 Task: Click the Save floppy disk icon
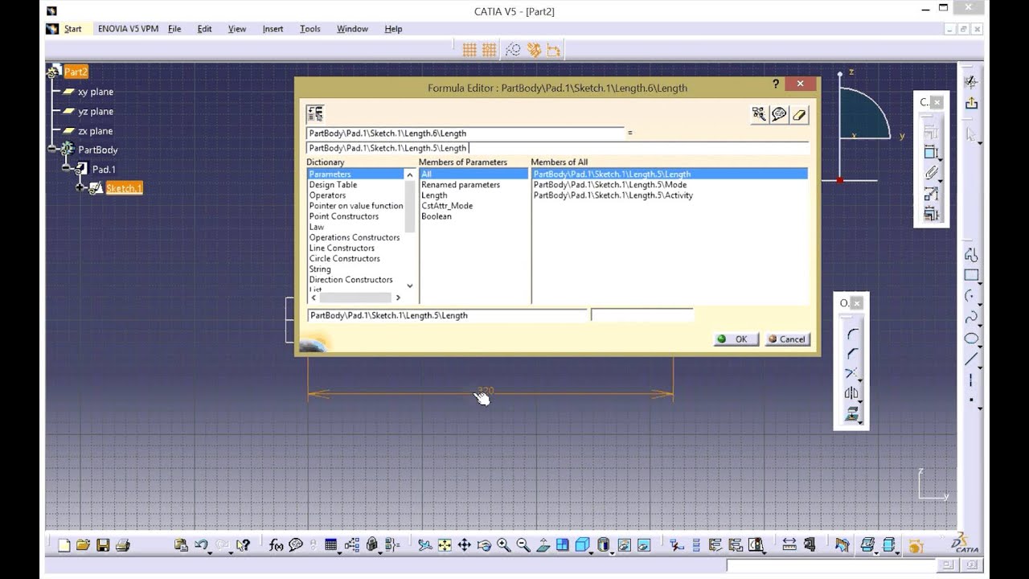(103, 545)
